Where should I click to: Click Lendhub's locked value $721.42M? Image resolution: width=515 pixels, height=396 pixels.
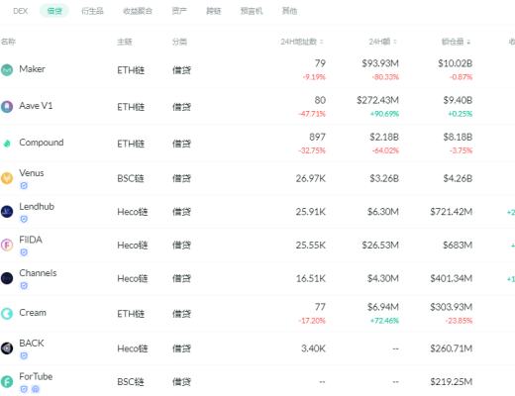[x=452, y=212]
